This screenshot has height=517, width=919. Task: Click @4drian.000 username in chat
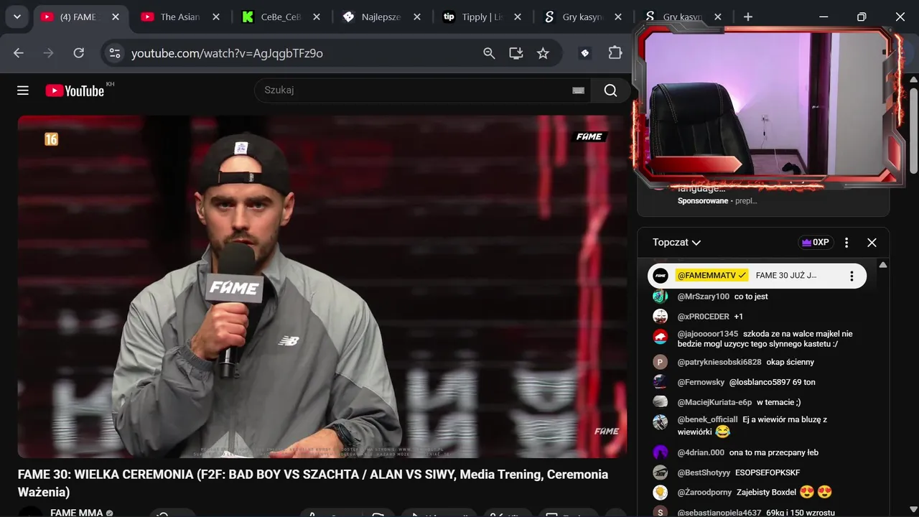tap(701, 453)
